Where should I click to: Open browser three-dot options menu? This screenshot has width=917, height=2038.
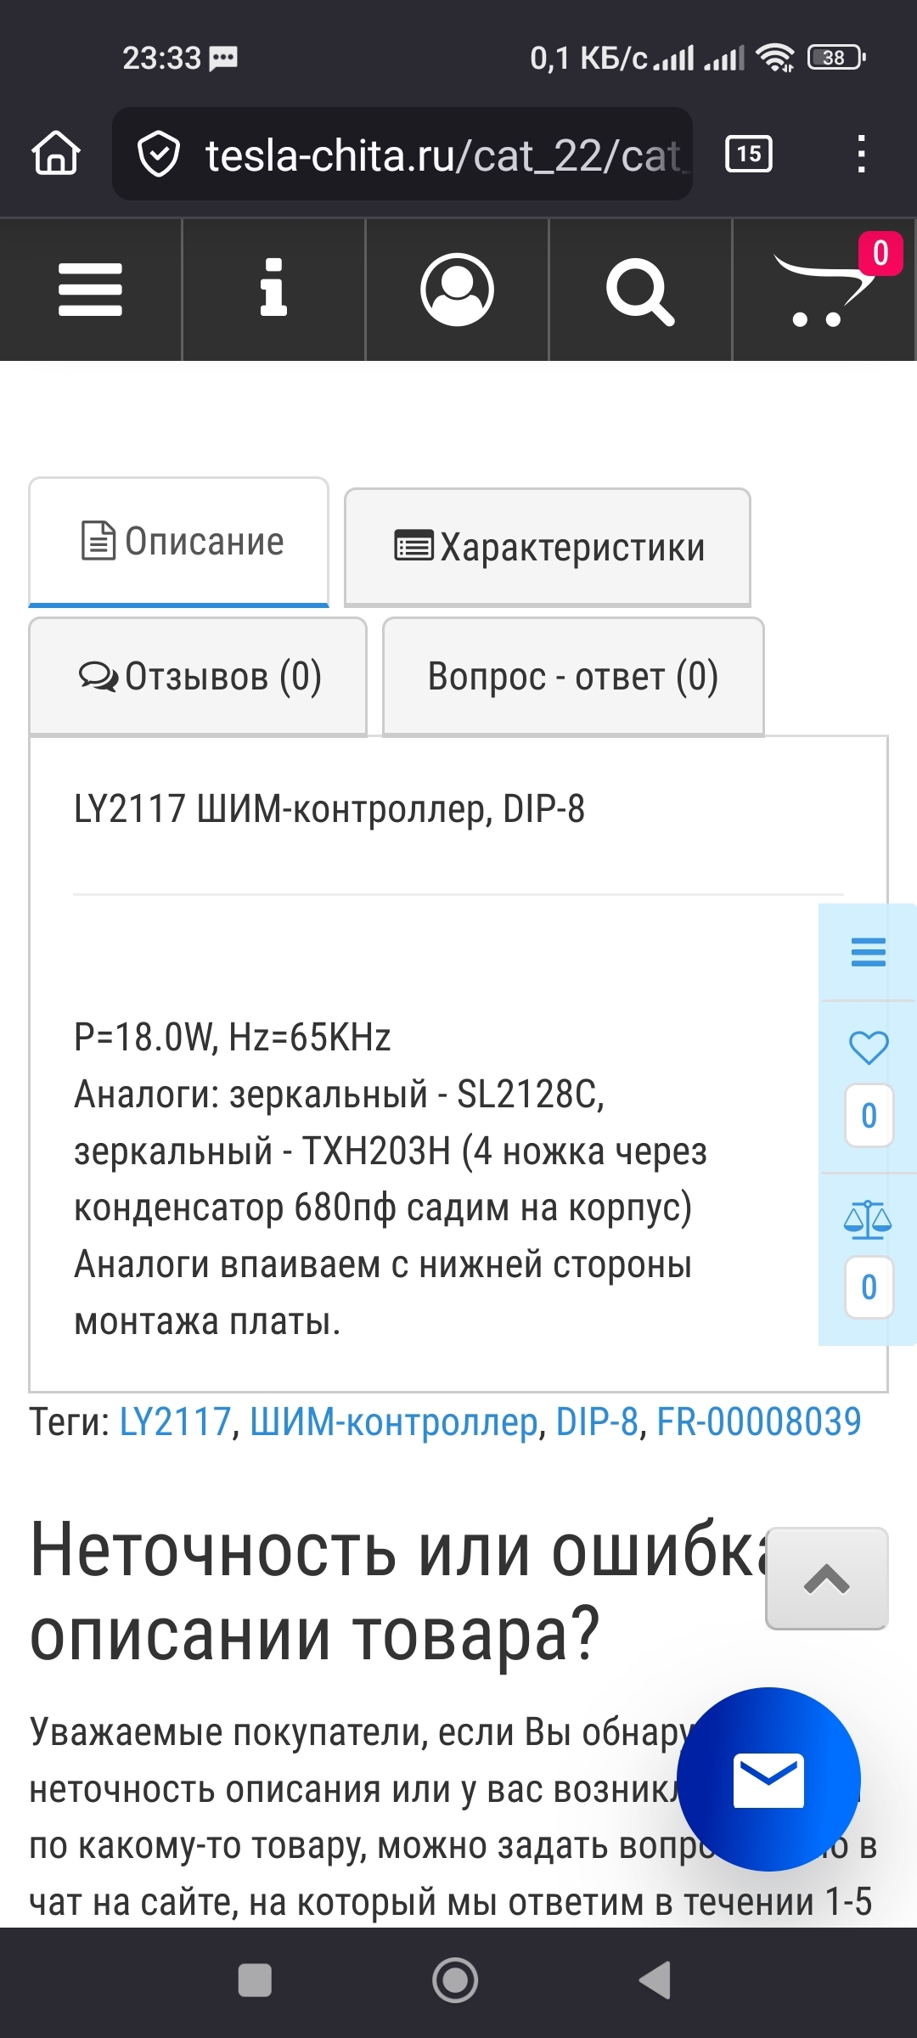(x=861, y=154)
